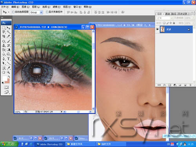Click the Windows Start button (开始)
This screenshot has height=147, width=196.
coord(9,144)
